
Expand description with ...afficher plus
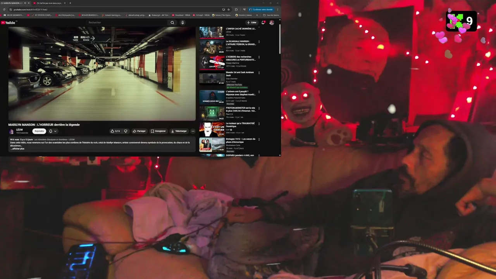(17, 149)
